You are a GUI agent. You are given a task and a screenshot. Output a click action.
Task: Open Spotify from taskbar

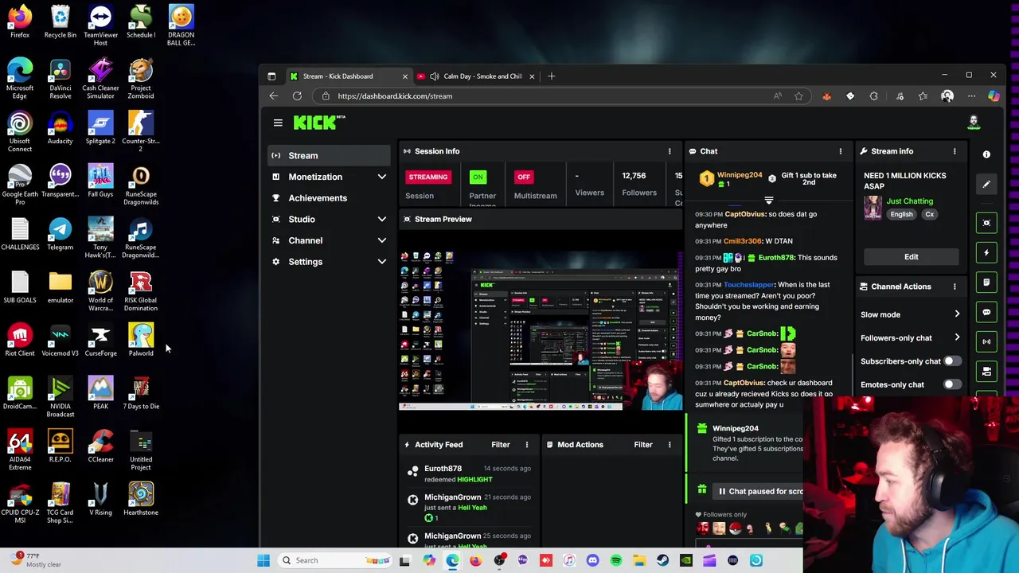pyautogui.click(x=615, y=560)
